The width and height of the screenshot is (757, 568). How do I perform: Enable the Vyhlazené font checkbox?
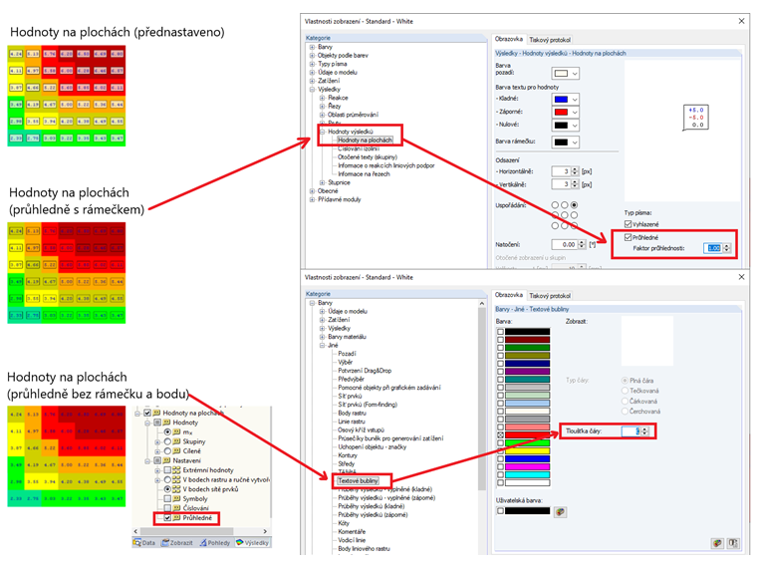point(629,224)
